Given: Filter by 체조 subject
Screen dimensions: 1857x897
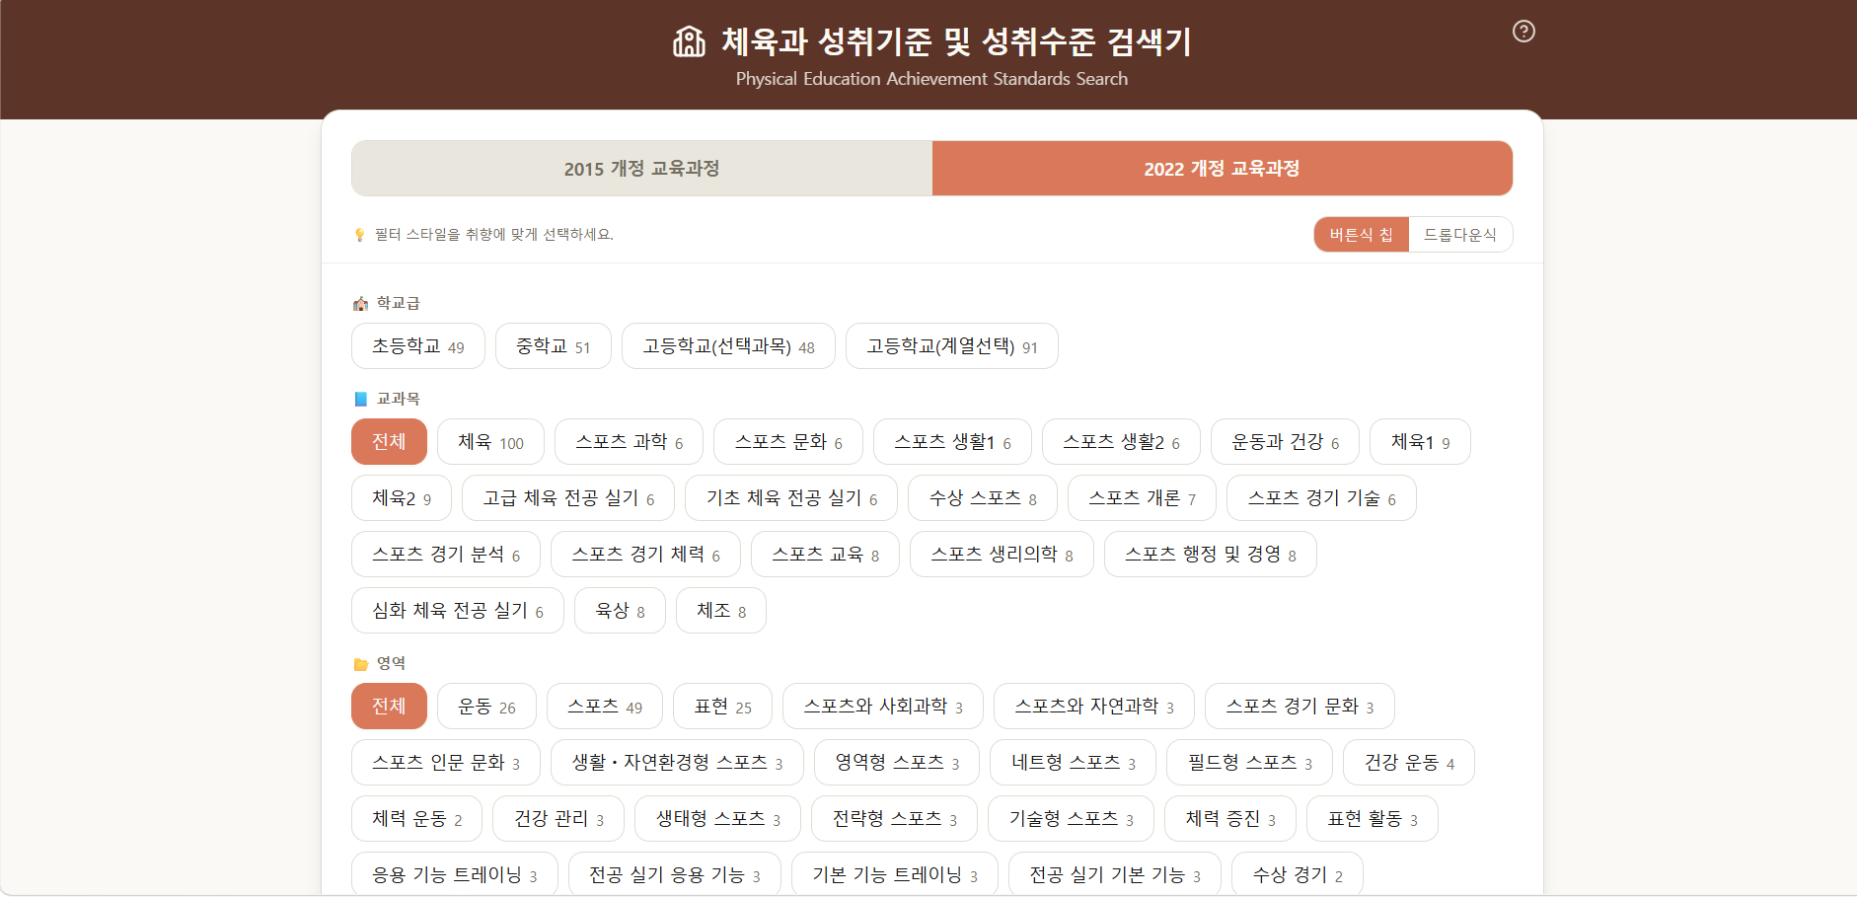Looking at the screenshot, I should [x=721, y=611].
